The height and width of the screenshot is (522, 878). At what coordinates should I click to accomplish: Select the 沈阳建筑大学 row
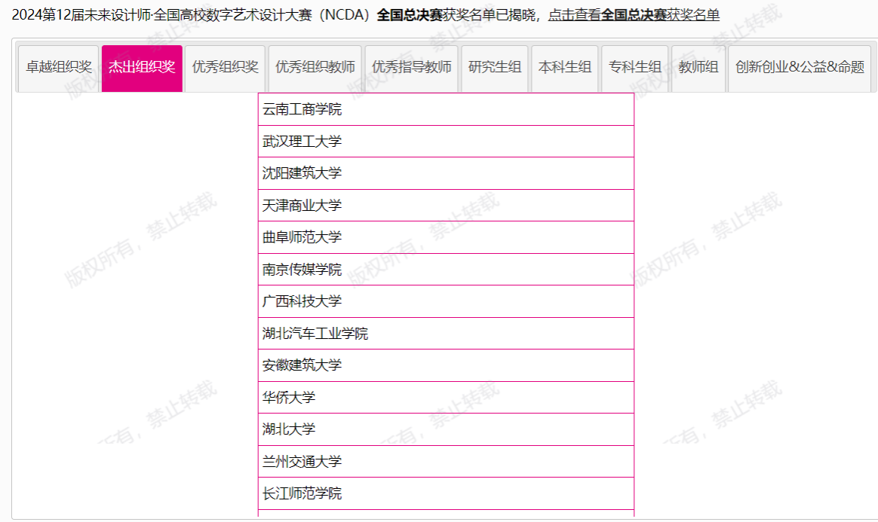(302, 173)
